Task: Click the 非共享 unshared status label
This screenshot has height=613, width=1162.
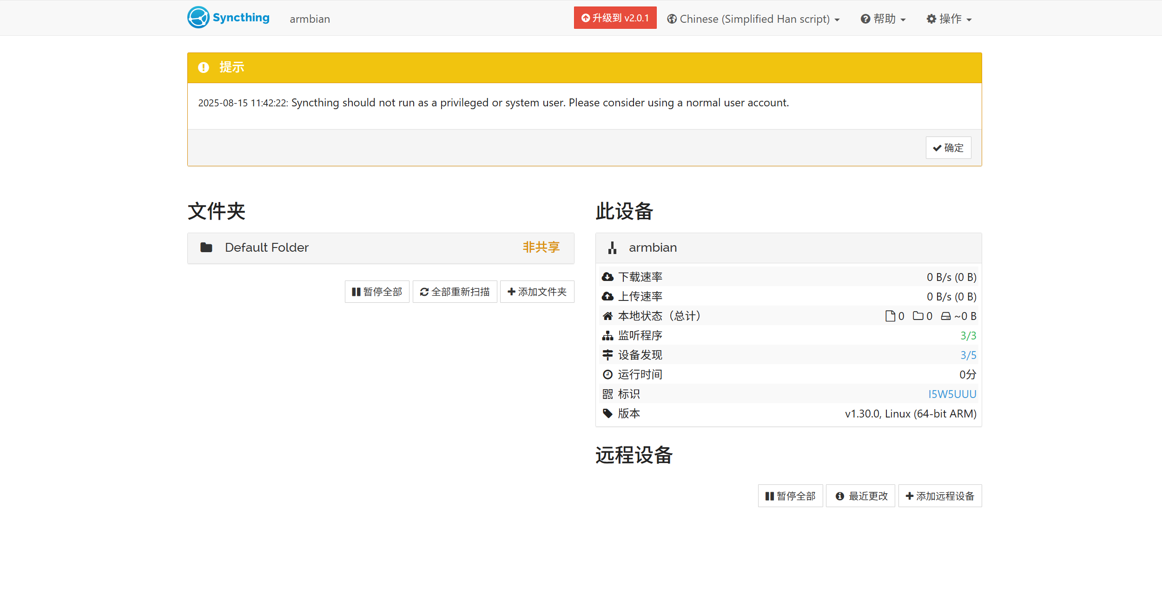Action: (x=541, y=247)
